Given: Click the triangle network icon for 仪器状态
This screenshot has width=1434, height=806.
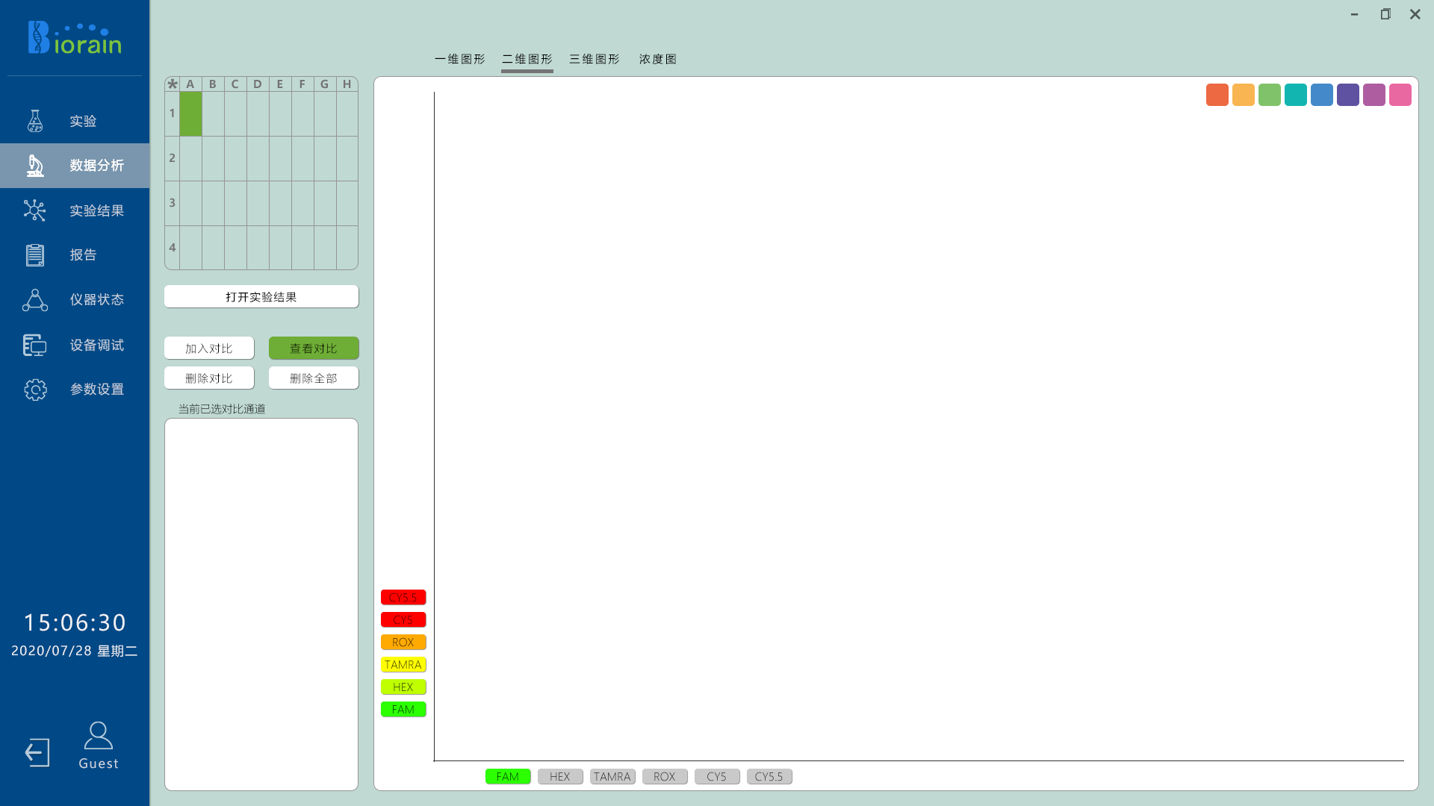Looking at the screenshot, I should [35, 300].
